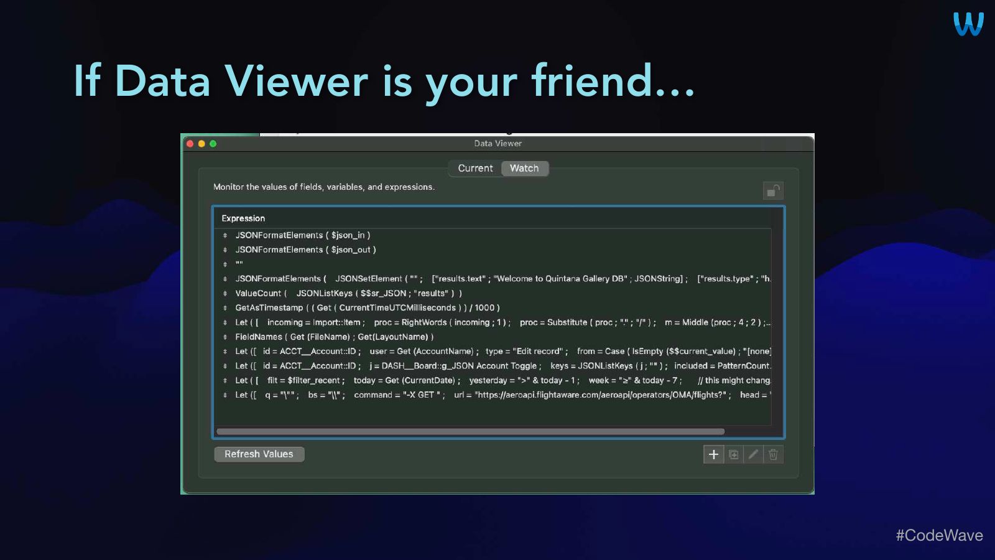Select the JSONFormatElements ( $json_in ) row

(493, 235)
